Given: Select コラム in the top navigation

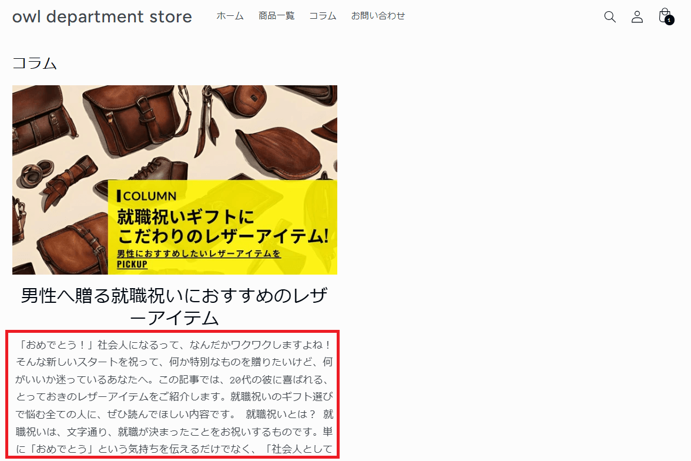Looking at the screenshot, I should [x=323, y=16].
